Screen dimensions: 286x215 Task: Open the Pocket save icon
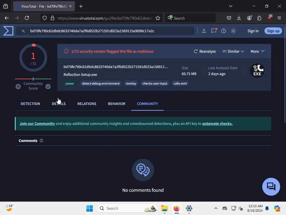point(229,18)
